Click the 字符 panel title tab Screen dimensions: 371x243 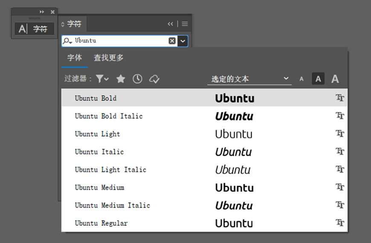tap(74, 24)
